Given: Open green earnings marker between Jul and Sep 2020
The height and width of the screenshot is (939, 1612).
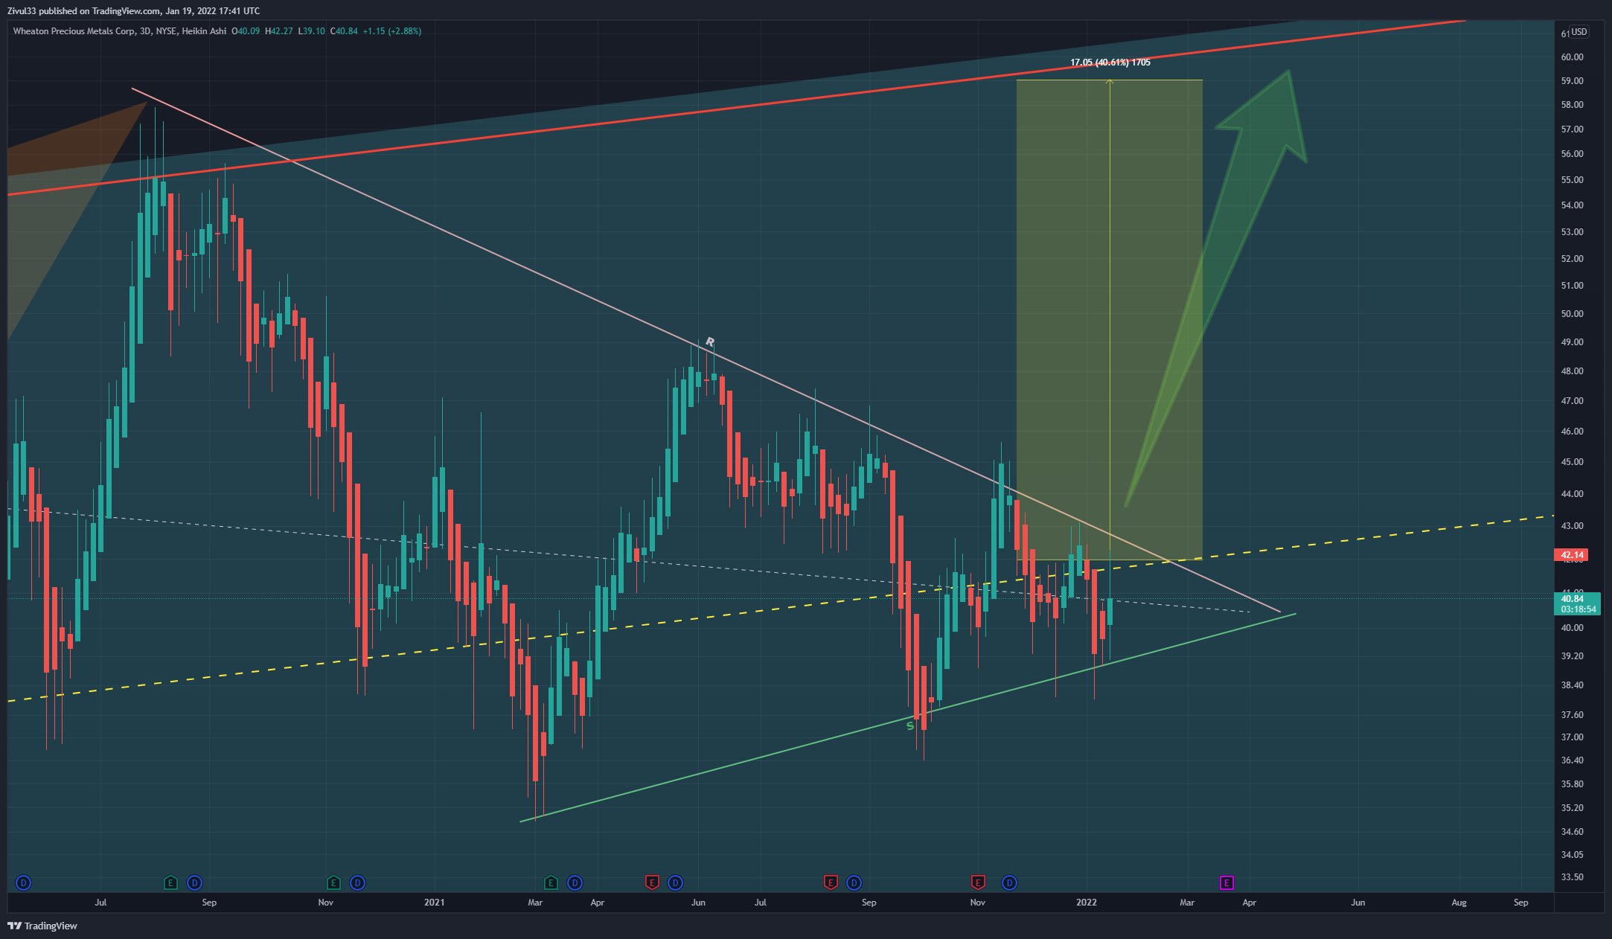Looking at the screenshot, I should (170, 883).
